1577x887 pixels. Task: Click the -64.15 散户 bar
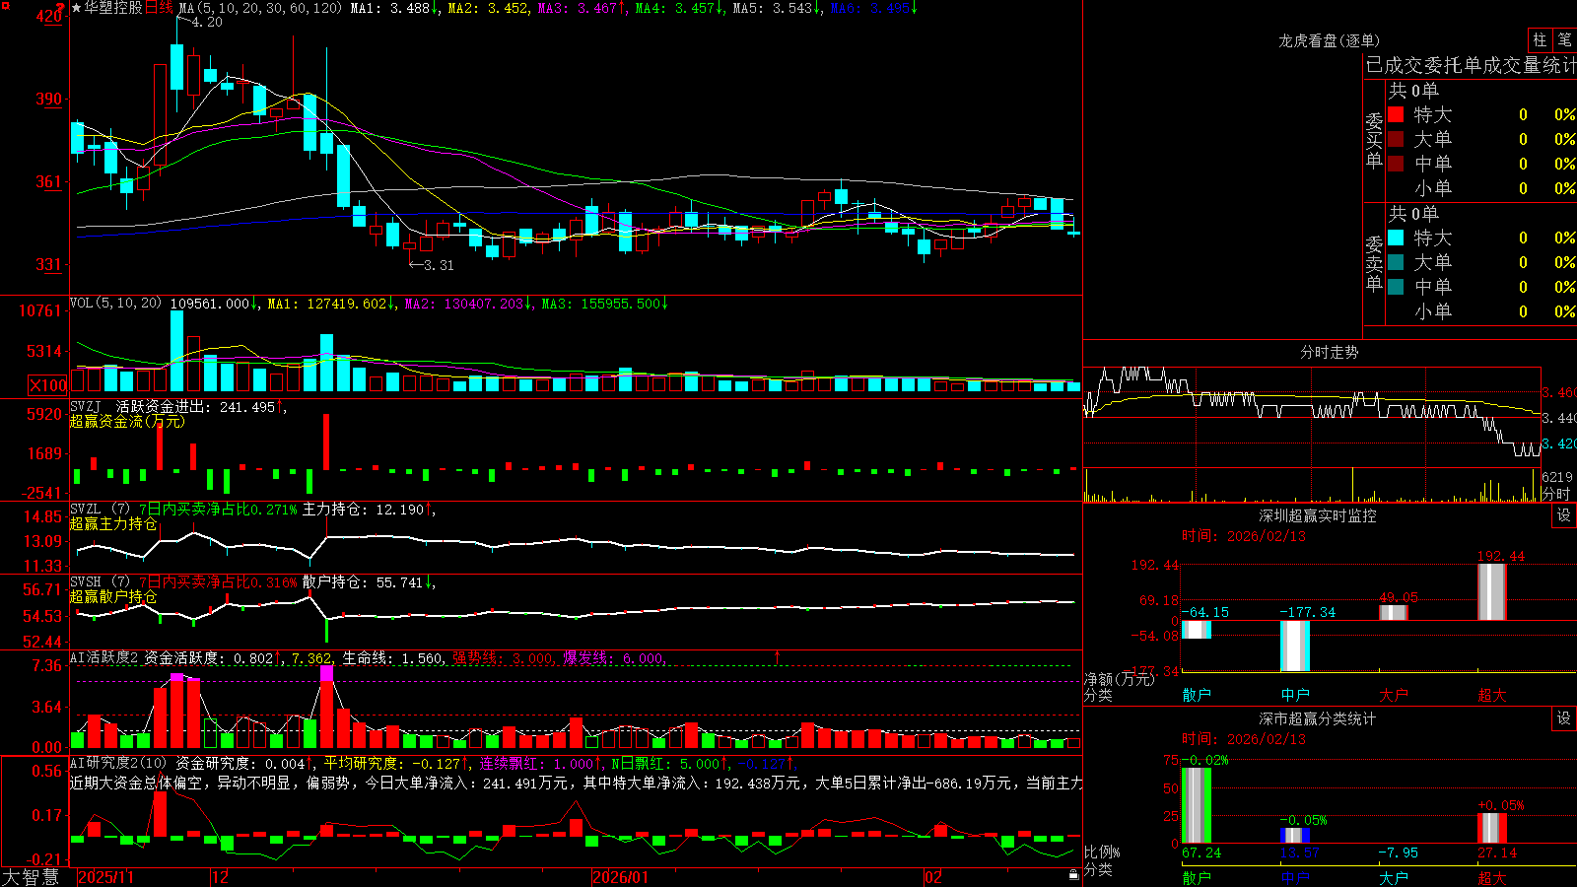(1197, 629)
